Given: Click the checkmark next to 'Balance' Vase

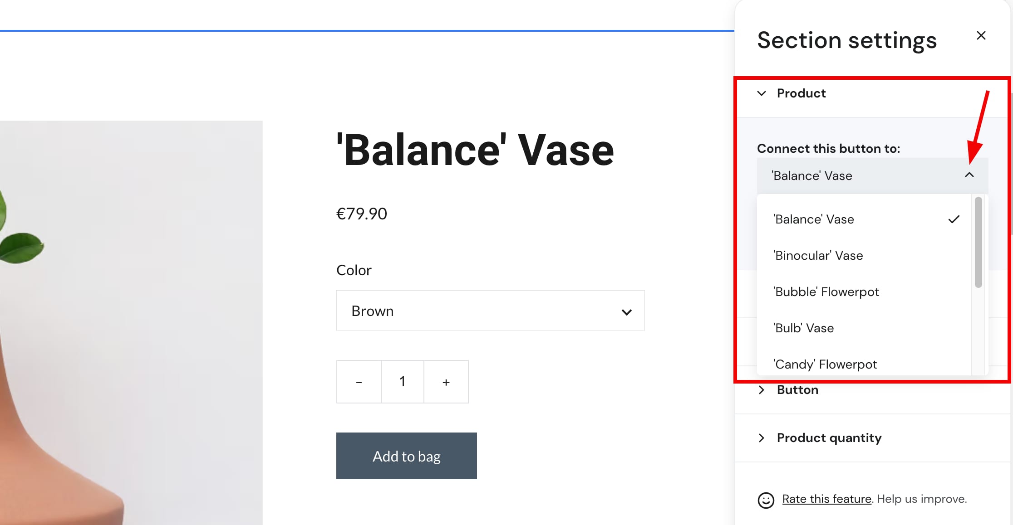Looking at the screenshot, I should [x=954, y=219].
